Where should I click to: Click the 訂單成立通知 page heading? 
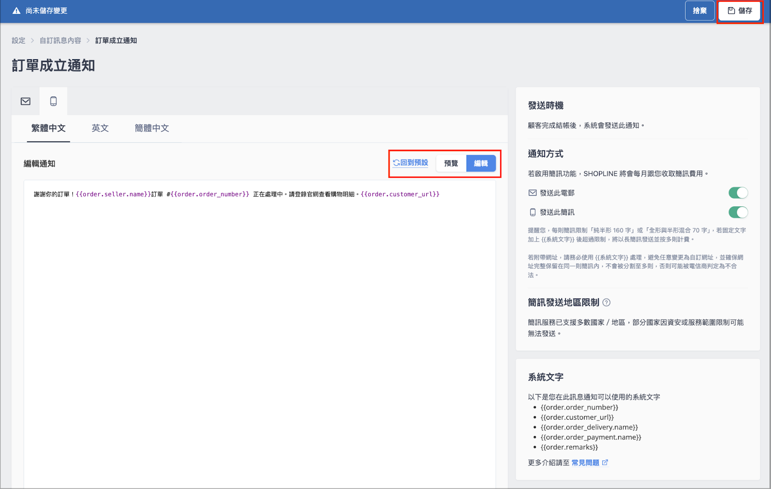(x=53, y=66)
